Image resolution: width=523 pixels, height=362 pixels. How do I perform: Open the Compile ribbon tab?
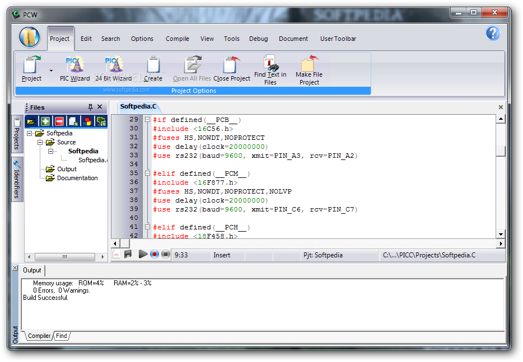(178, 39)
